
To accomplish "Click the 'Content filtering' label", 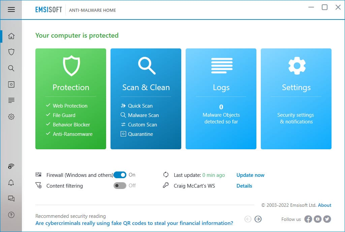I will click(65, 186).
